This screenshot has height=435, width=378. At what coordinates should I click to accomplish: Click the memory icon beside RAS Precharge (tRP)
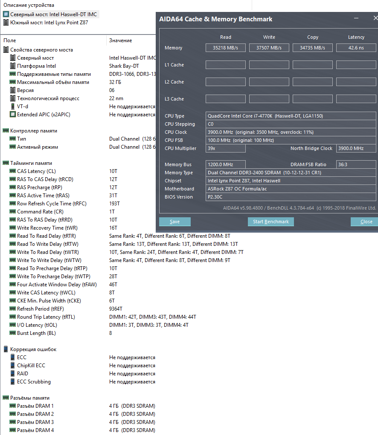tap(12, 187)
